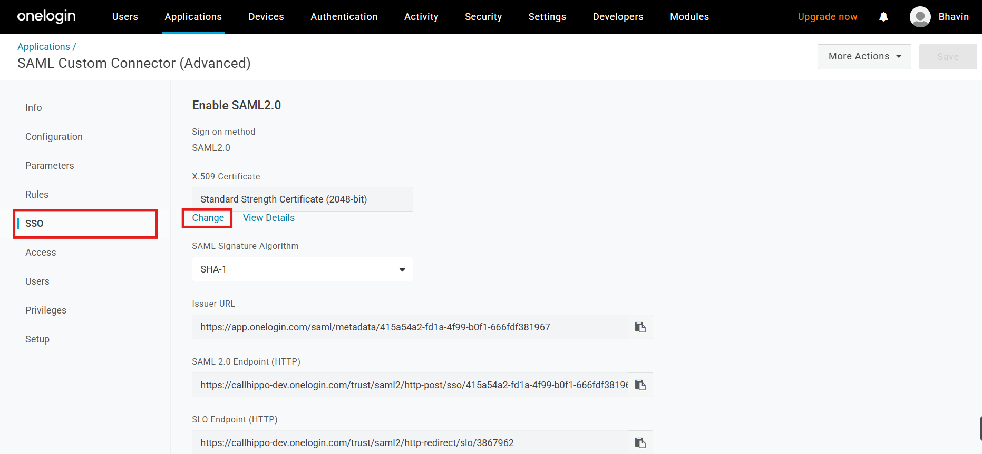This screenshot has width=982, height=454.
Task: Open the Users top menu
Action: point(125,17)
